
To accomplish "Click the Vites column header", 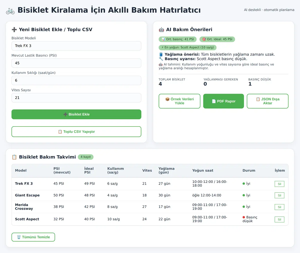I will coord(147,170).
